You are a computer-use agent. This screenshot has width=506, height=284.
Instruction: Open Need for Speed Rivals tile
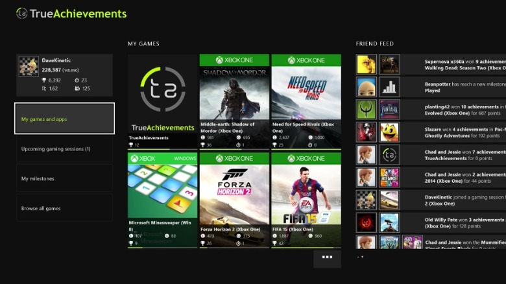tap(306, 102)
